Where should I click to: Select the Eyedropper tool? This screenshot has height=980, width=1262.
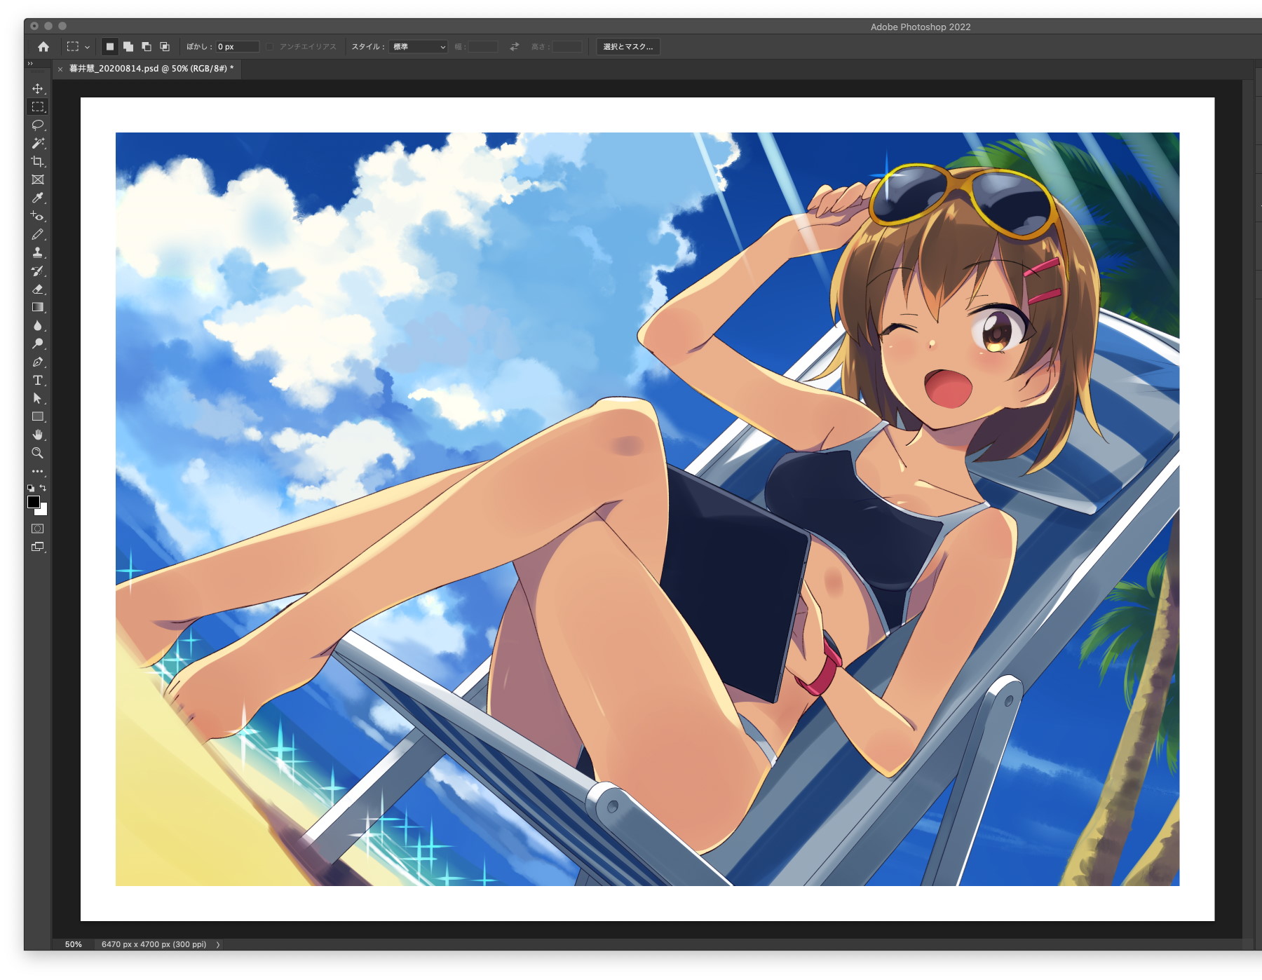point(37,198)
